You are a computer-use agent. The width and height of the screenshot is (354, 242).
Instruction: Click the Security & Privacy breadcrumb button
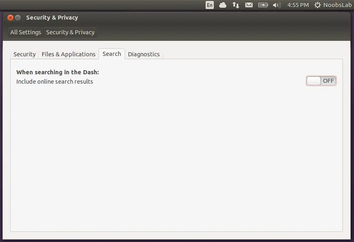(70, 32)
